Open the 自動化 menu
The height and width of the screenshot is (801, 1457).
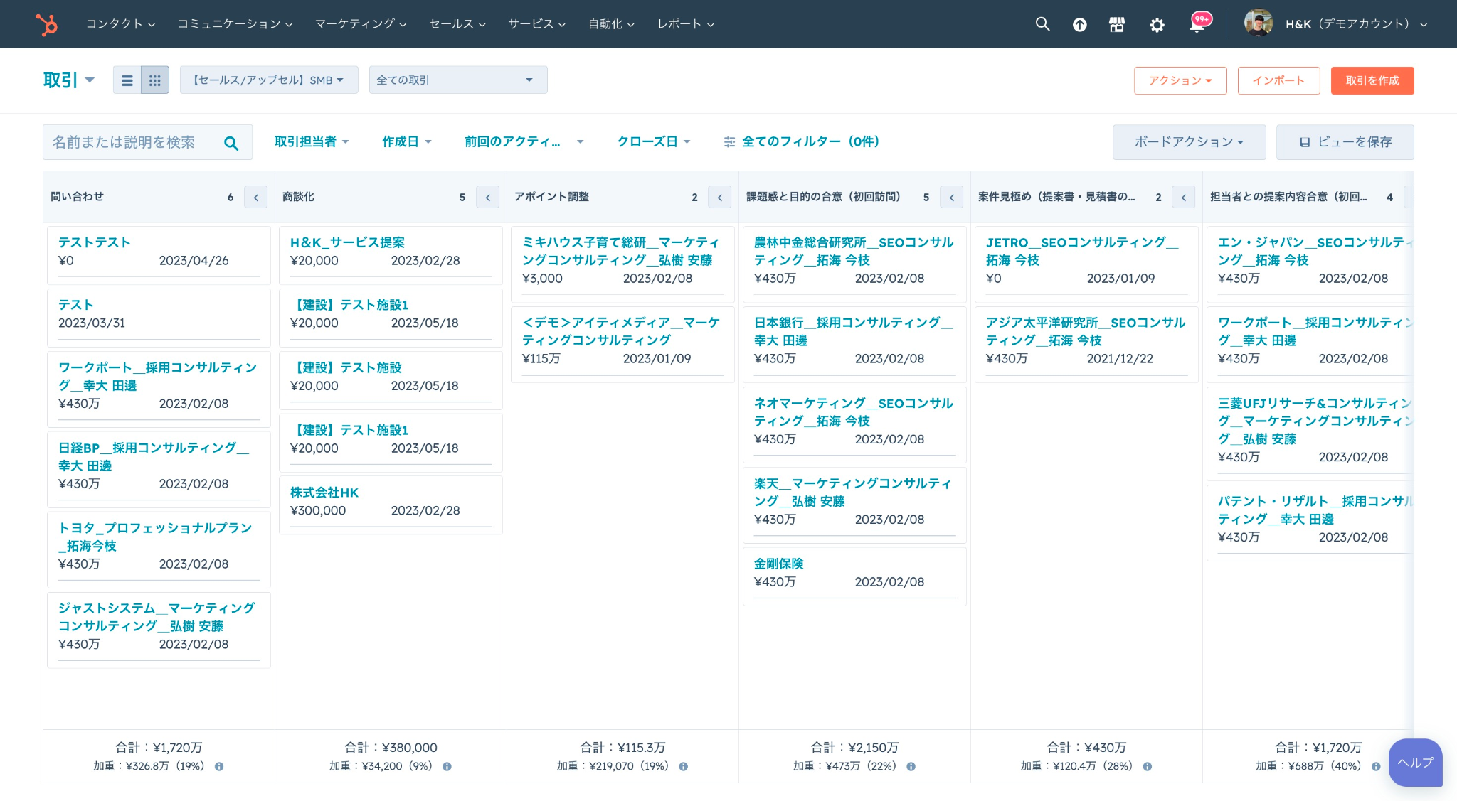pos(611,24)
